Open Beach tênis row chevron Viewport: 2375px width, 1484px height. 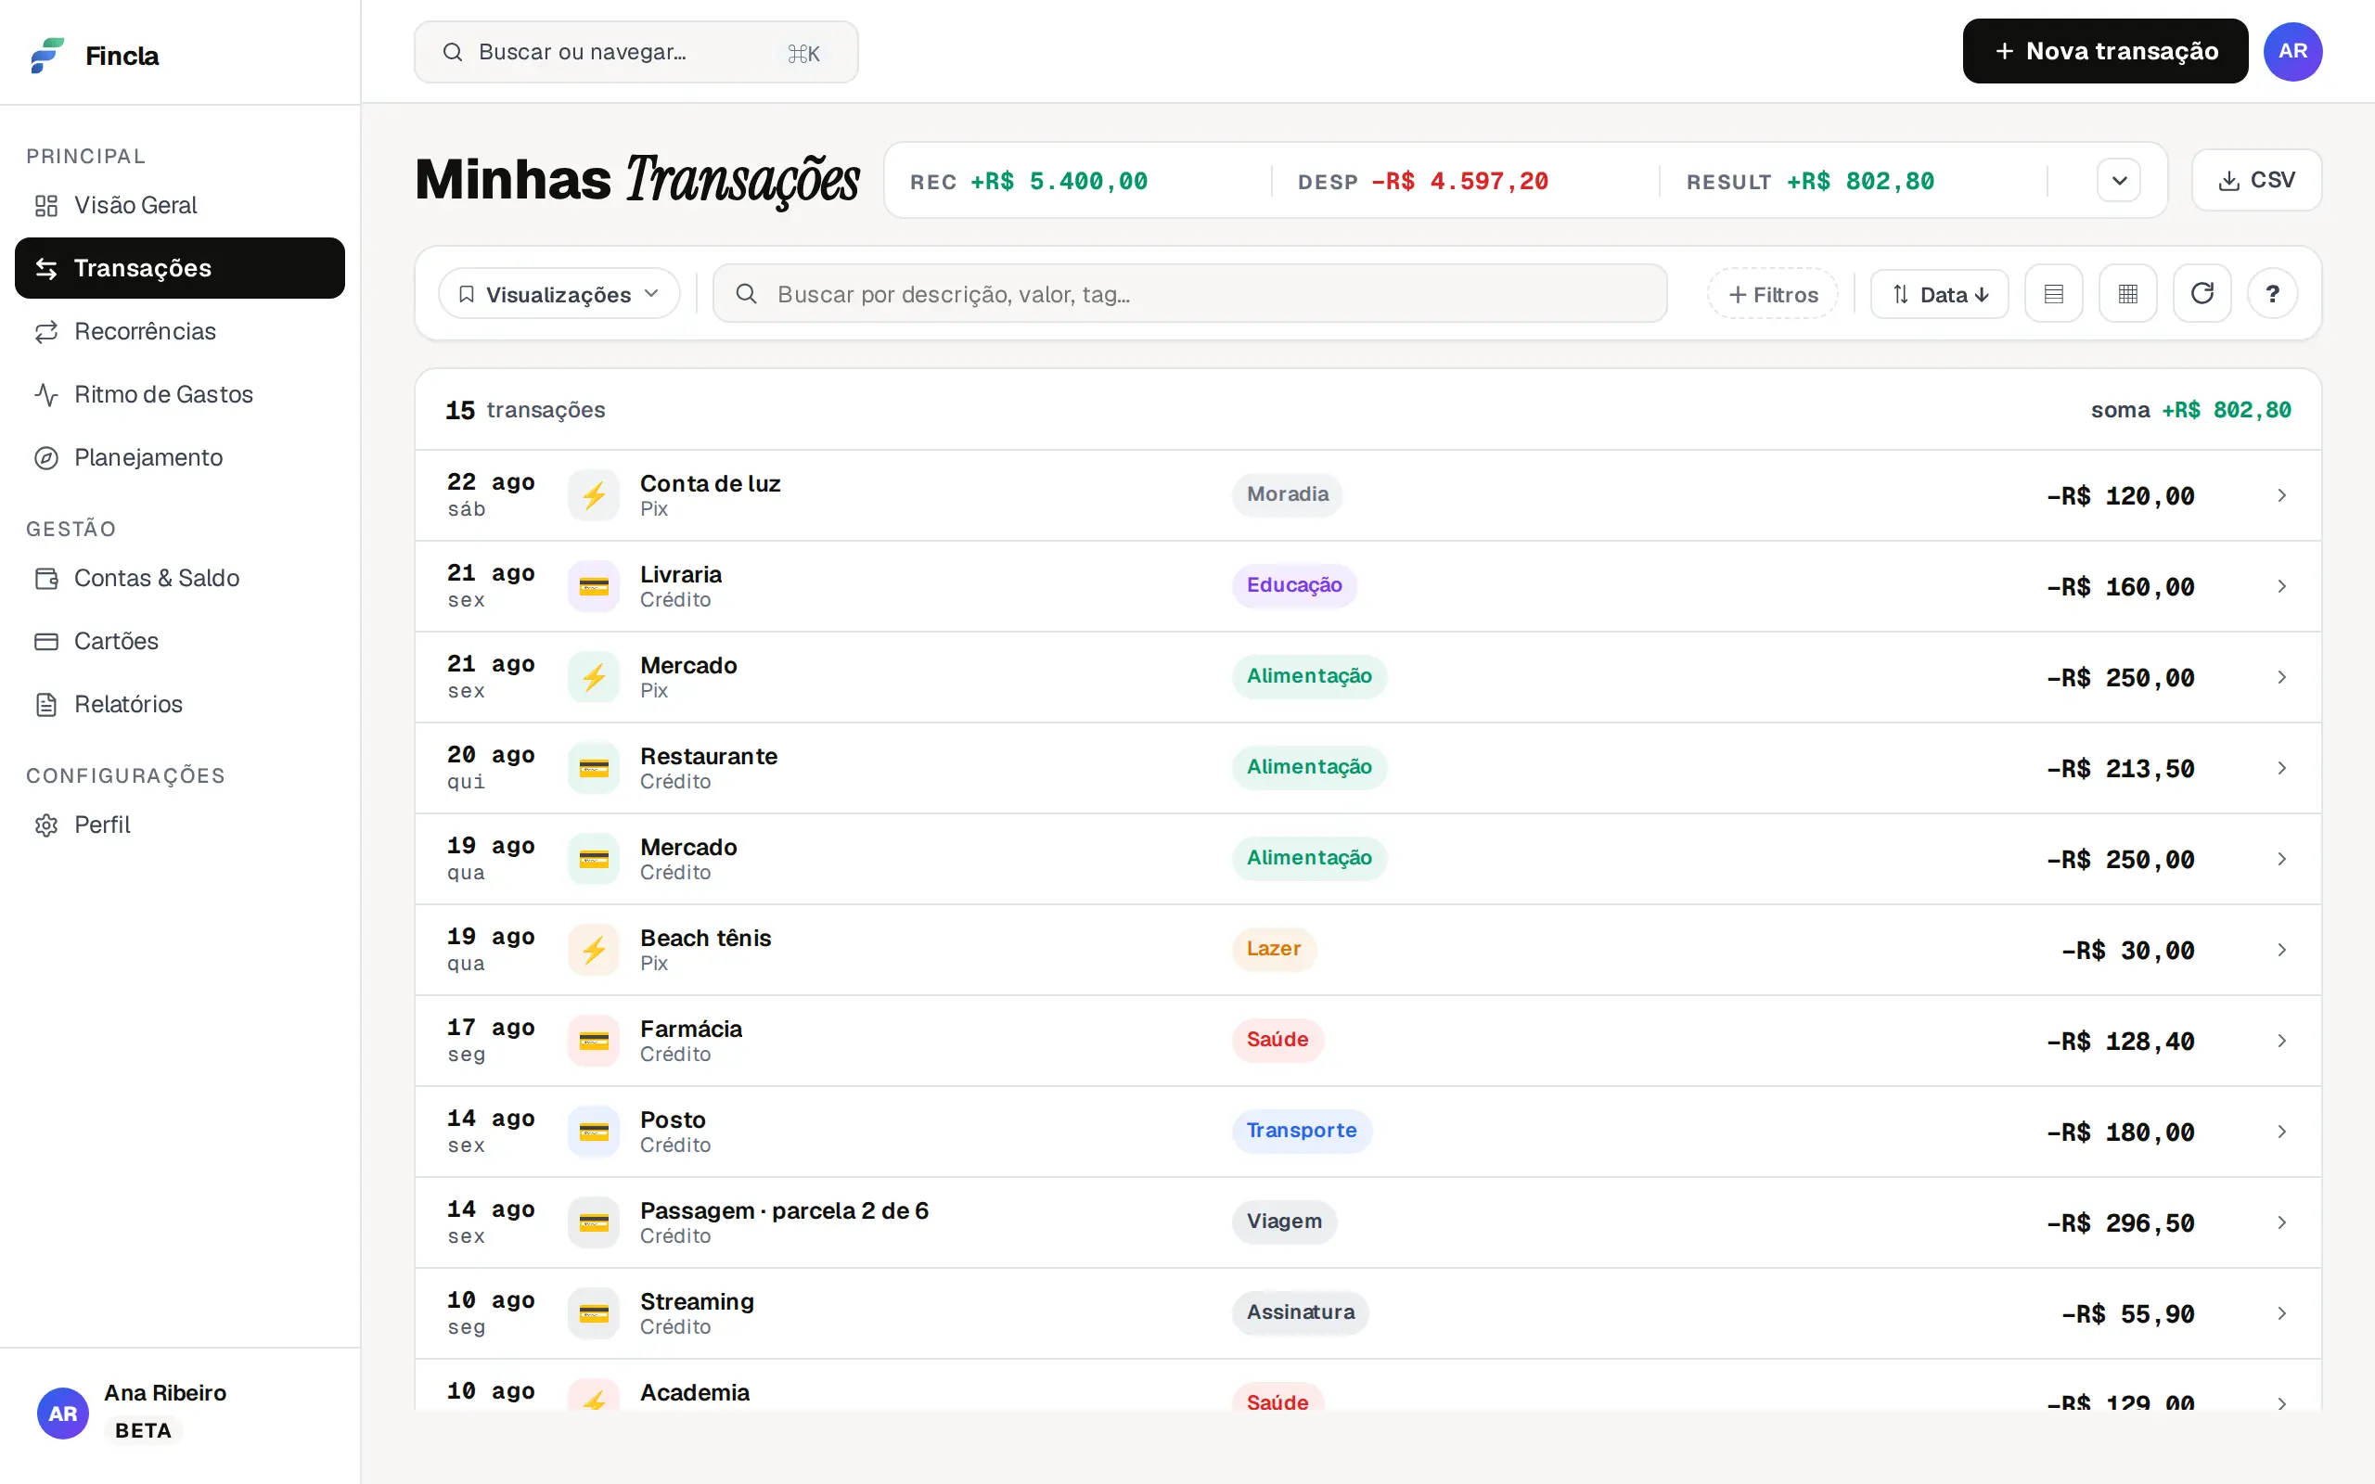click(2282, 950)
